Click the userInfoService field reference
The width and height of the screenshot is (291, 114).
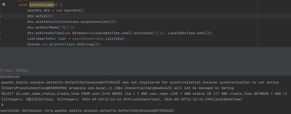(88, 39)
